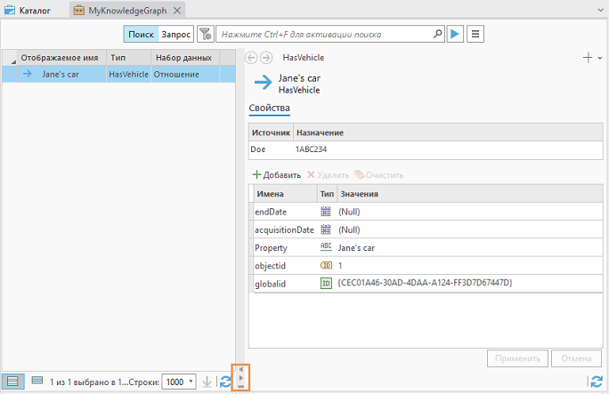609x394 pixels.
Task: Click the back navigation arrow in details panel
Action: point(251,58)
